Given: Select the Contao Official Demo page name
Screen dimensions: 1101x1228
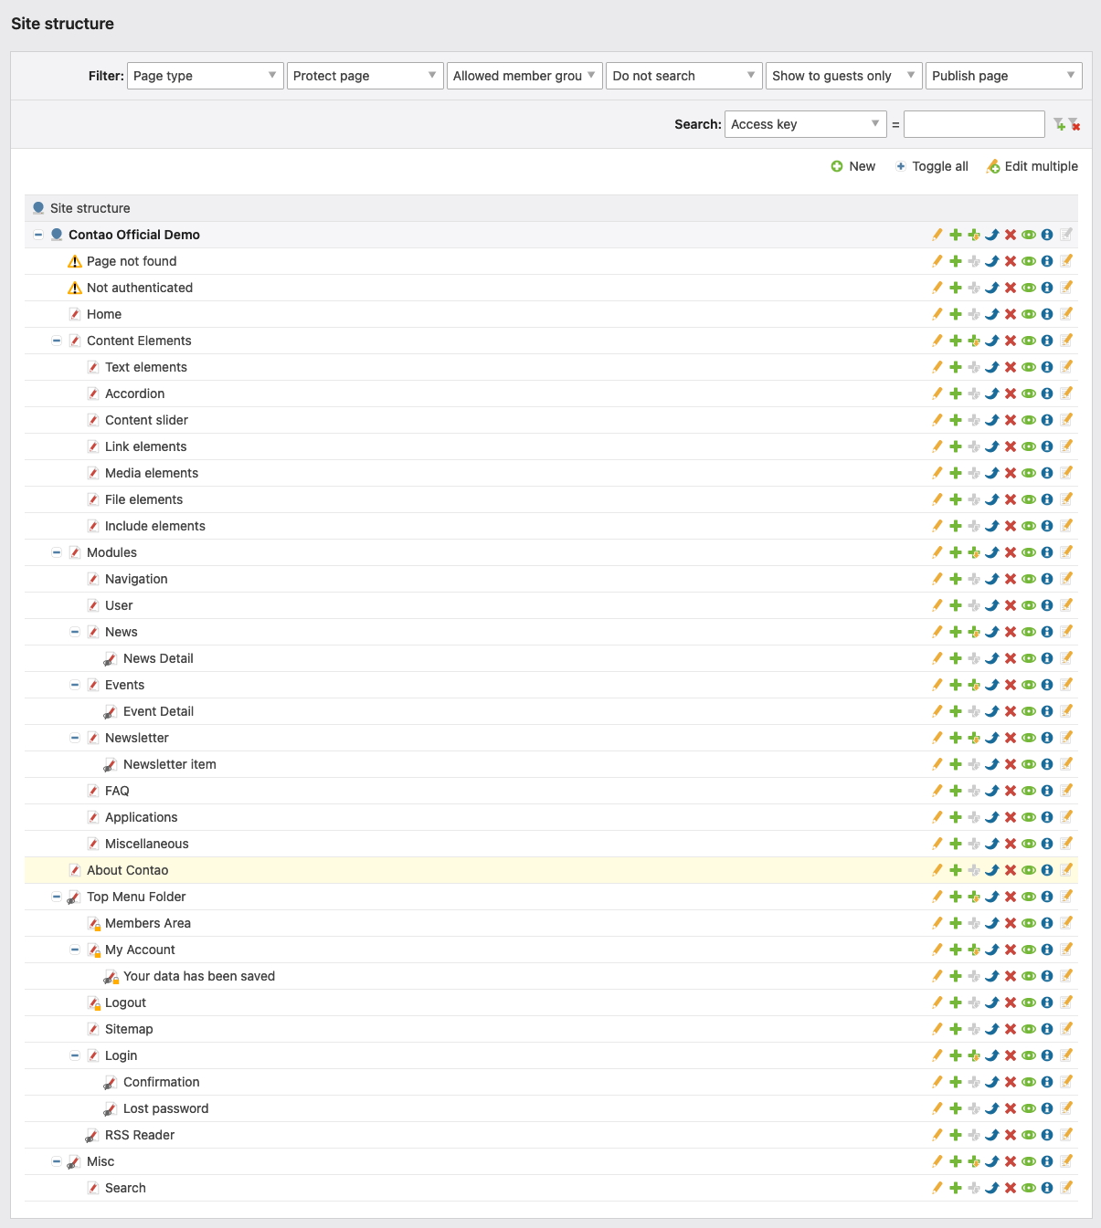Looking at the screenshot, I should pos(134,235).
